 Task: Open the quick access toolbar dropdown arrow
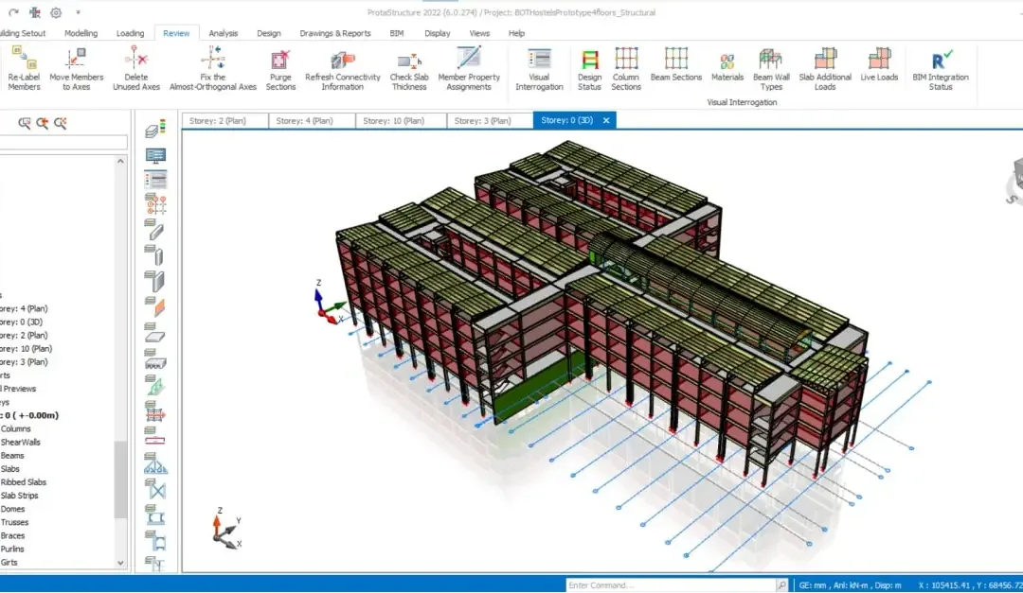click(78, 12)
